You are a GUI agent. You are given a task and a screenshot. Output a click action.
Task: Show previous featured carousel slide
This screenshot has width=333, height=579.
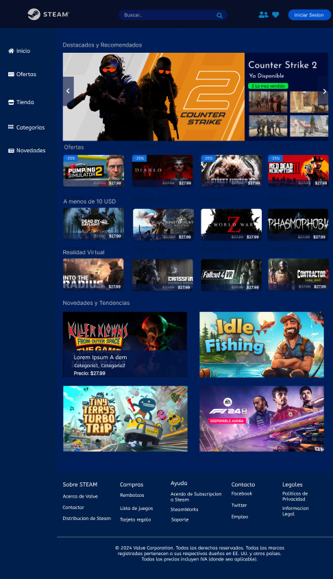(x=68, y=91)
